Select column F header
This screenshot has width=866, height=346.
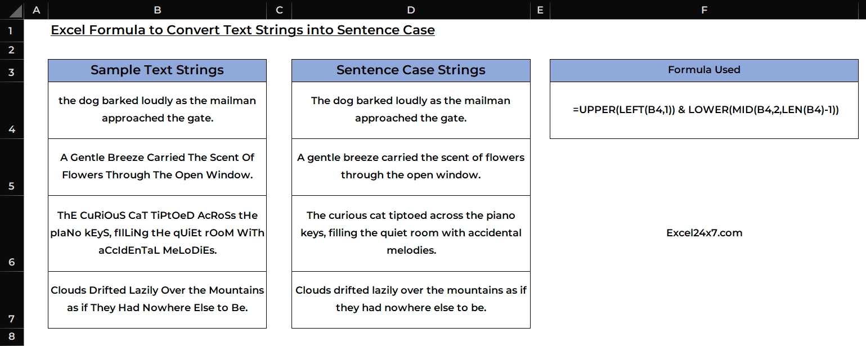[703, 10]
